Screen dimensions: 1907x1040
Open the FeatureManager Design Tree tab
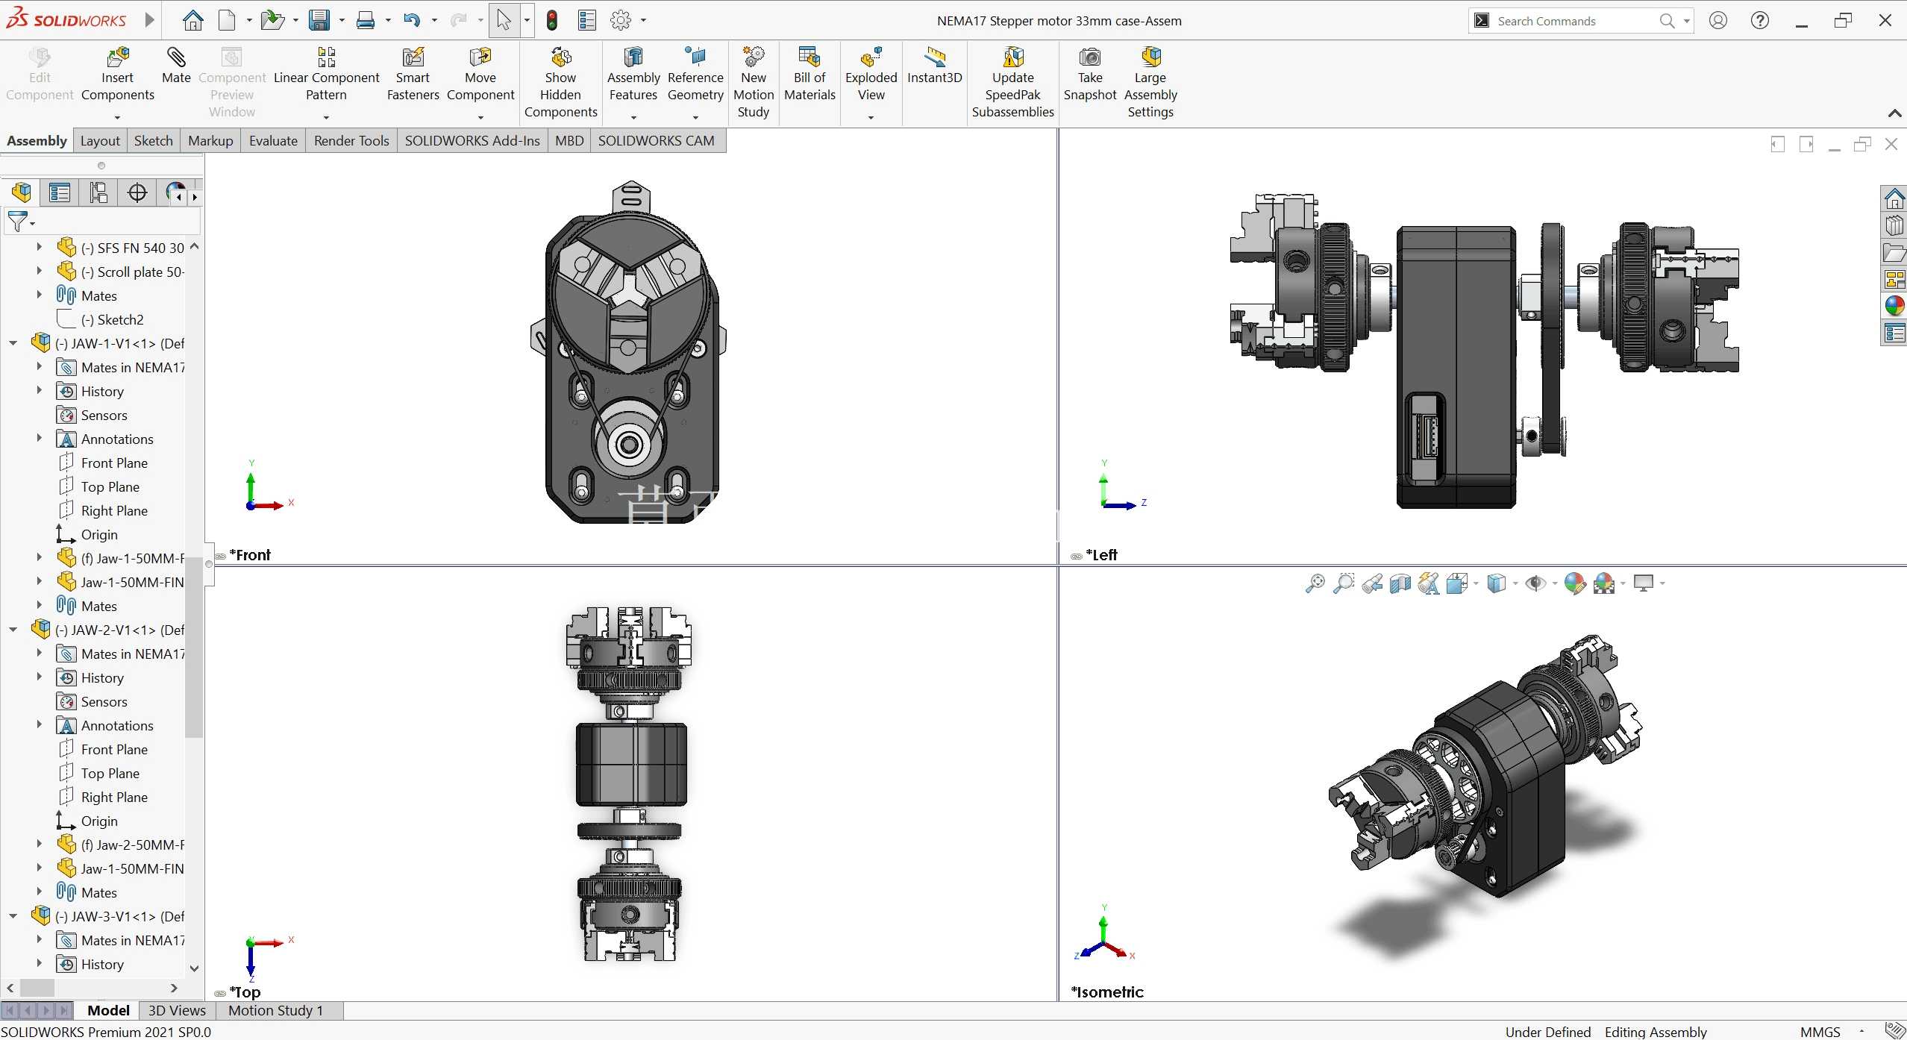21,192
